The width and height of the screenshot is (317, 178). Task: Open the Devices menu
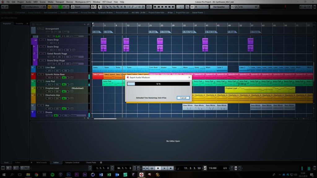coord(70,2)
